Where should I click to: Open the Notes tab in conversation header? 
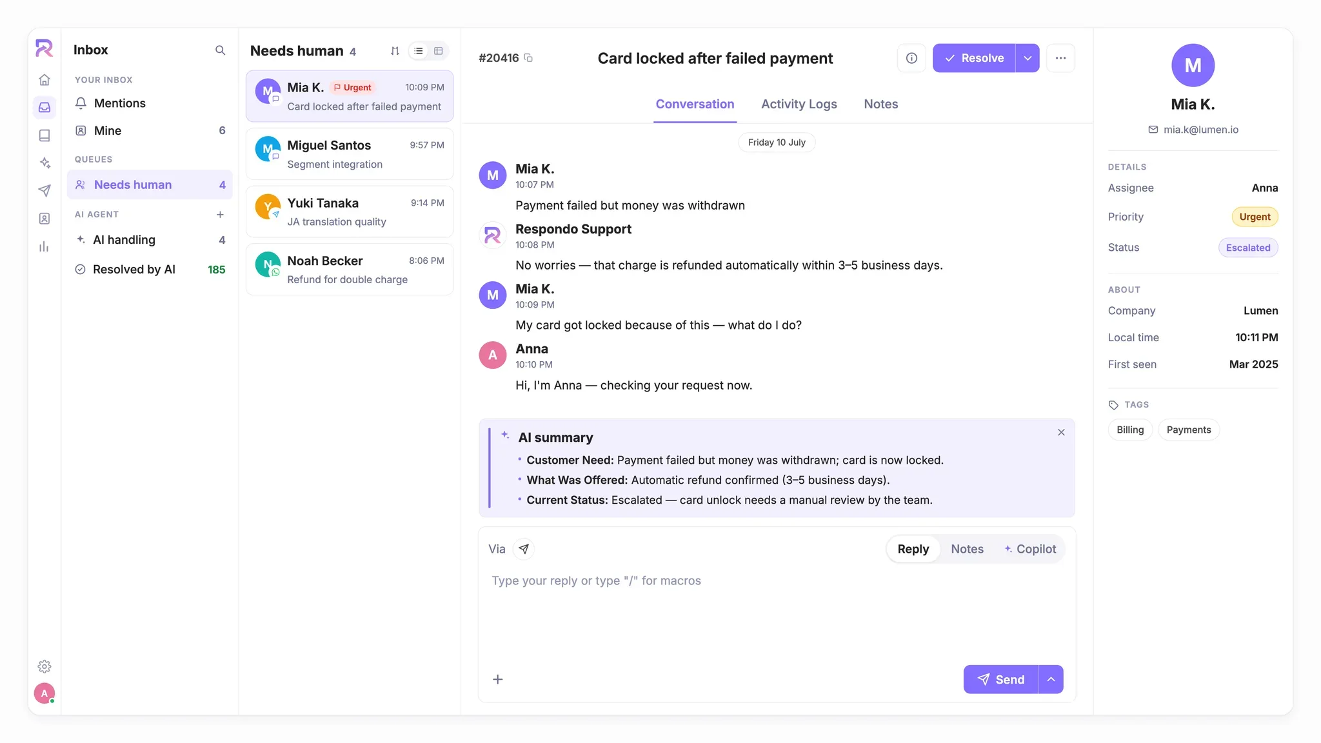880,104
